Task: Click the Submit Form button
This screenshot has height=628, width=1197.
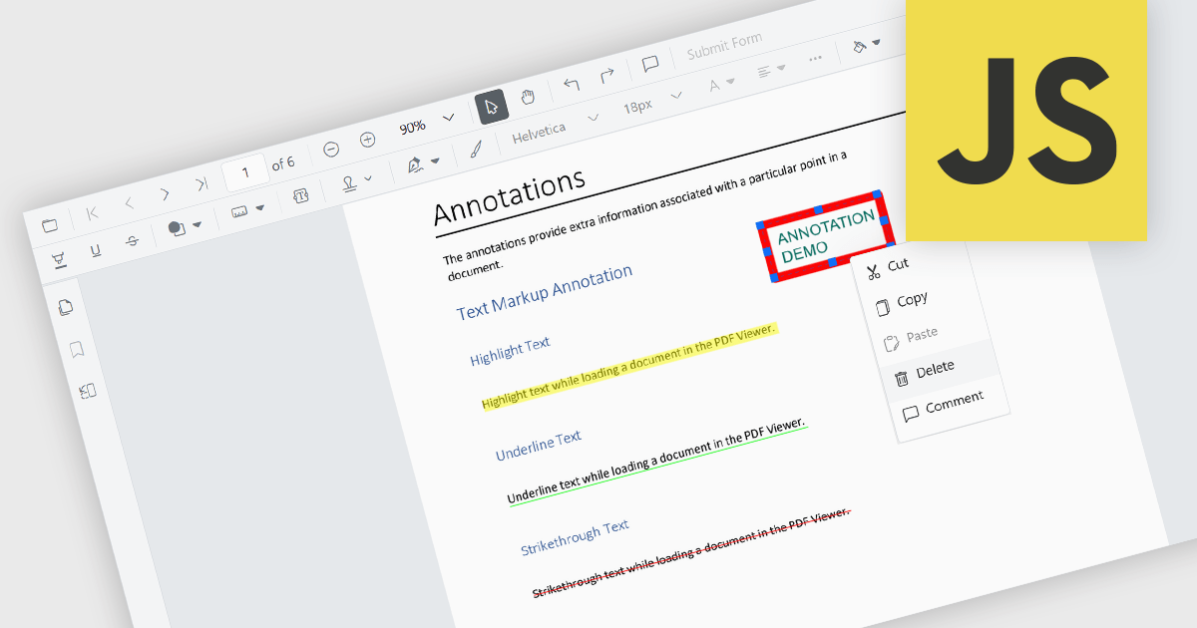Action: click(724, 47)
